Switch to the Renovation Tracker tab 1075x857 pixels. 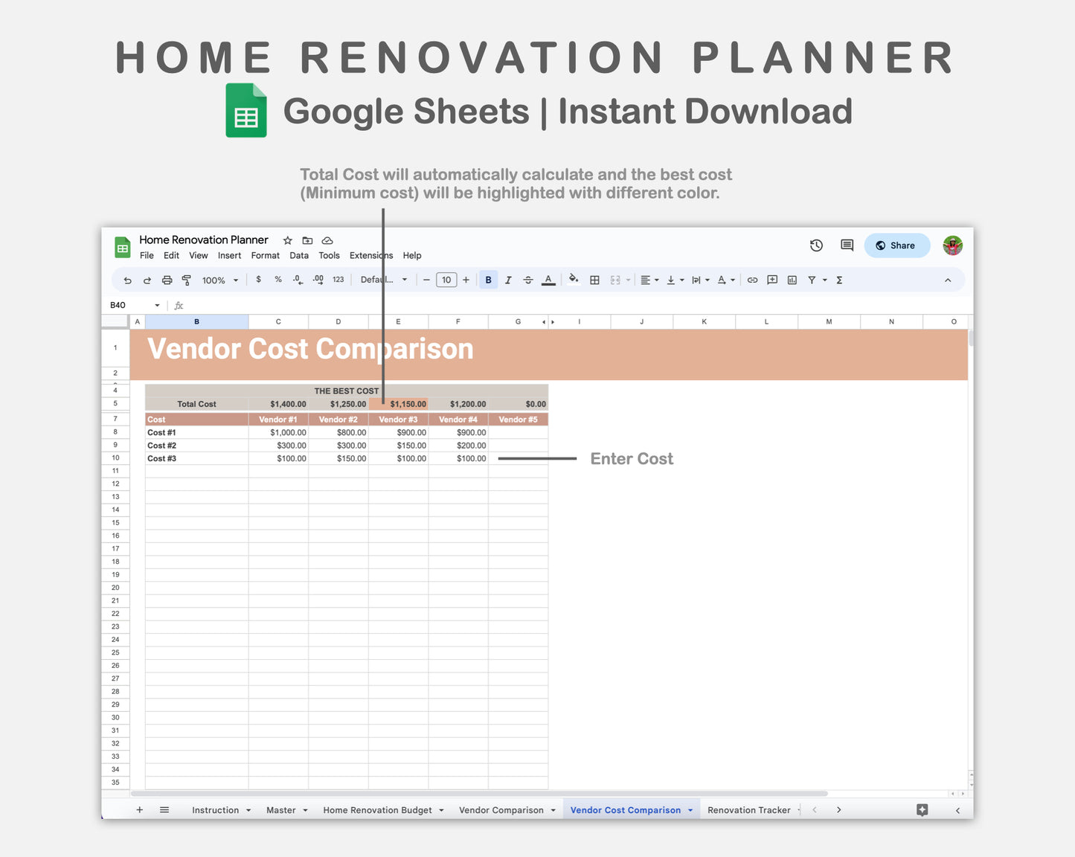(748, 809)
